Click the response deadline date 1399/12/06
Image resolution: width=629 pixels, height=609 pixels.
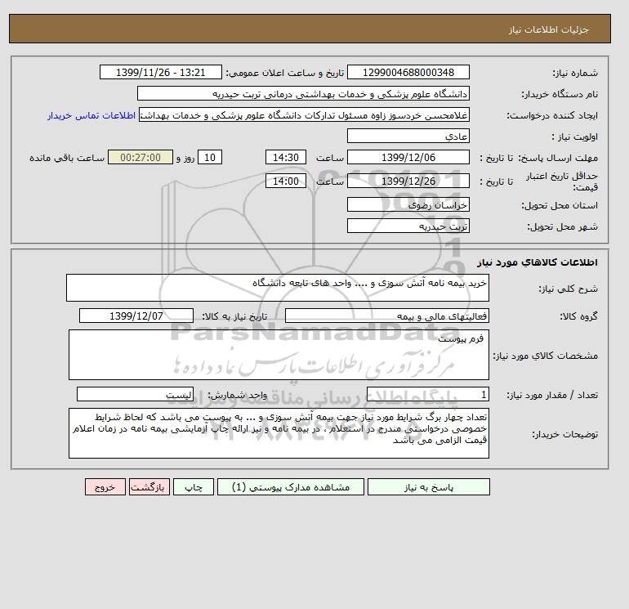408,158
